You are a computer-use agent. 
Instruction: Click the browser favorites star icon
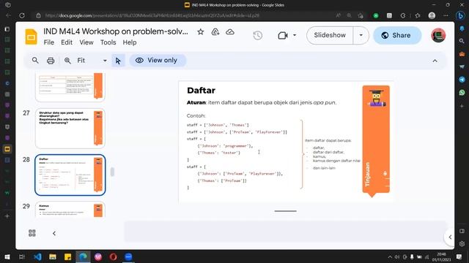[418, 15]
